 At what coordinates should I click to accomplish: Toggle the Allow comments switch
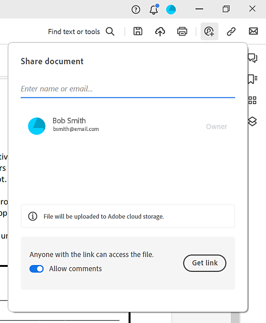[x=36, y=269]
